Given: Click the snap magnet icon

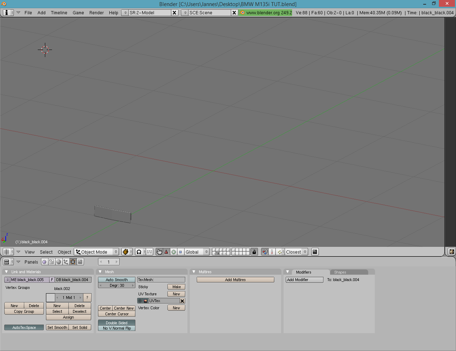Looking at the screenshot, I should [265, 252].
